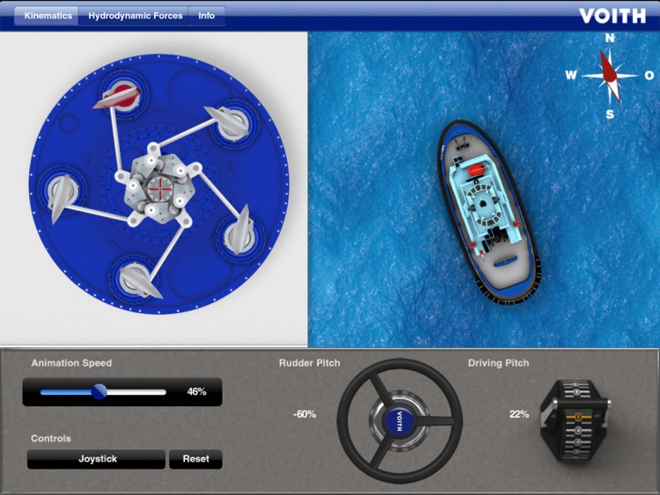Open the Hydrodynamic Forces tab

136,16
